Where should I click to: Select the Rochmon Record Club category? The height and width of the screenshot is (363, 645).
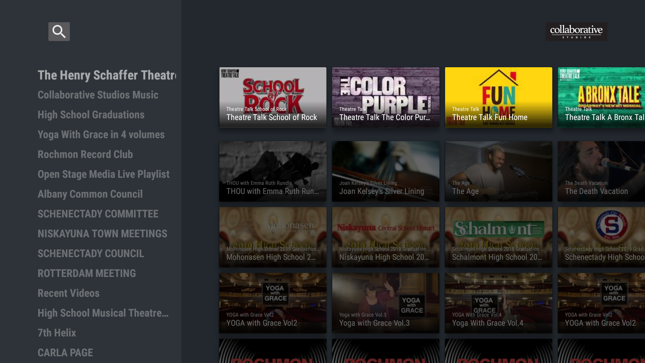pos(85,154)
